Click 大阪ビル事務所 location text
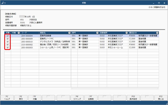This screenshot has height=105, width=168. click(36, 22)
